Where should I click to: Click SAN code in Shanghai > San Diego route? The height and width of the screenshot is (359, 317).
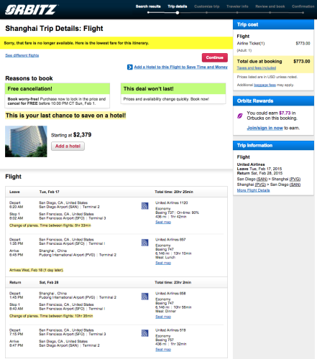click(x=295, y=185)
